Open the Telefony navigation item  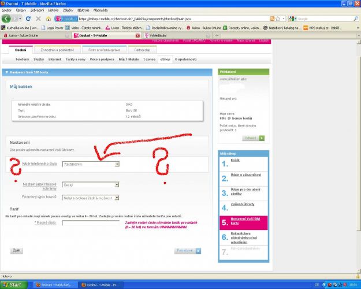(x=22, y=60)
